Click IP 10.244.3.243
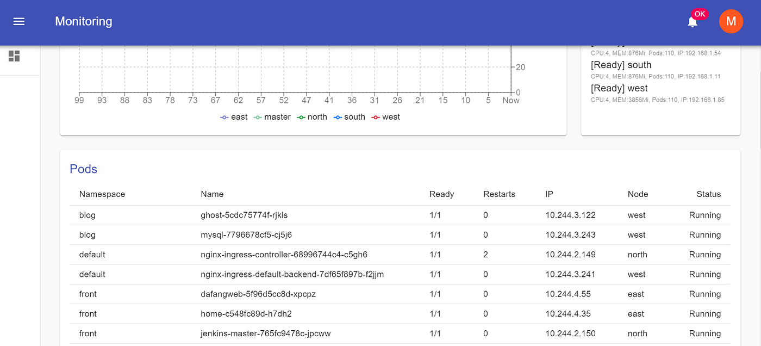The width and height of the screenshot is (761, 346). (570, 235)
